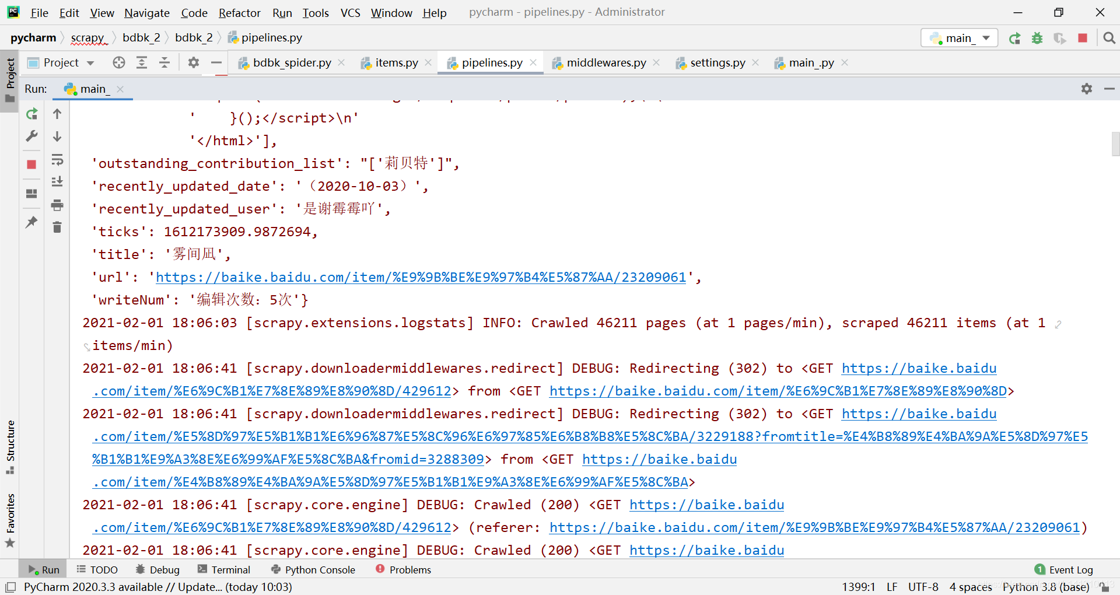
Task: Start debugging with the bug icon
Action: coord(1037,38)
